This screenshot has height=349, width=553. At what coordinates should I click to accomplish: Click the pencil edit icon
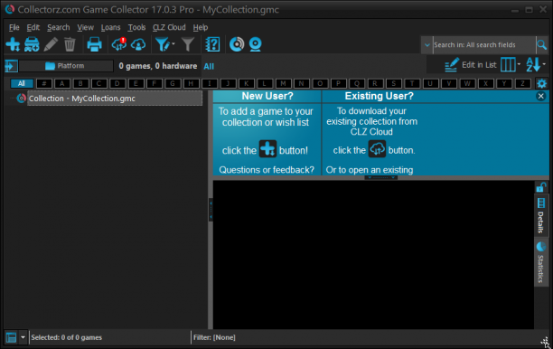pos(51,44)
